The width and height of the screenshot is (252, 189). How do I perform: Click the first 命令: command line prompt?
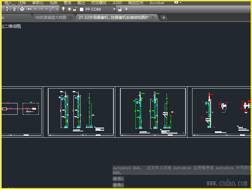(x=118, y=179)
